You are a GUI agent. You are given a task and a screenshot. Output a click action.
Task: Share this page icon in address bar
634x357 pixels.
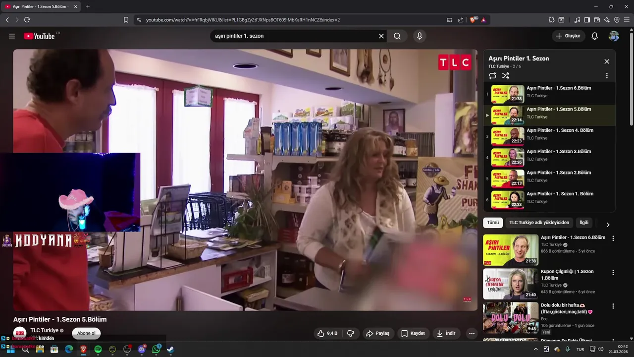point(461,20)
